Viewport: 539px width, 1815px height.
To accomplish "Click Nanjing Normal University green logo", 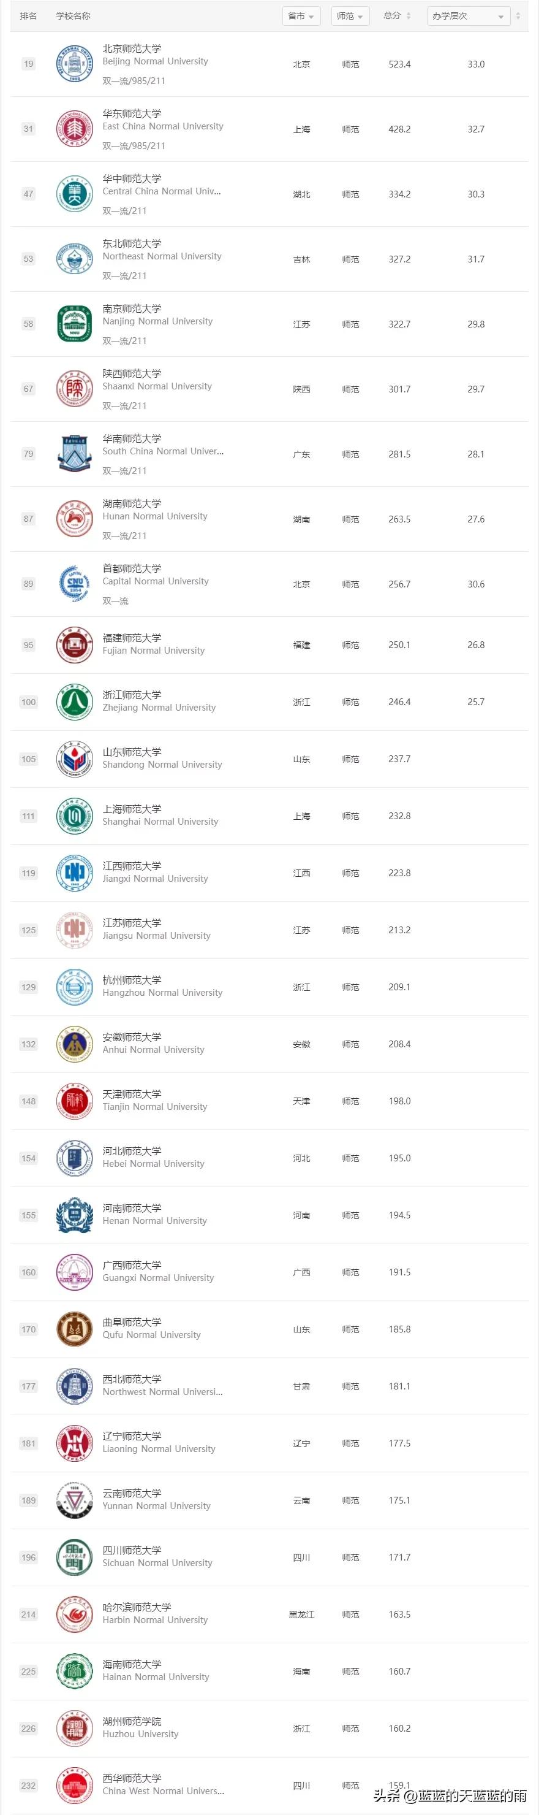I will (x=75, y=324).
